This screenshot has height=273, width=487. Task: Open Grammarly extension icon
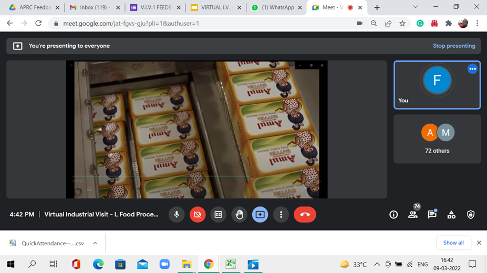[x=420, y=23]
